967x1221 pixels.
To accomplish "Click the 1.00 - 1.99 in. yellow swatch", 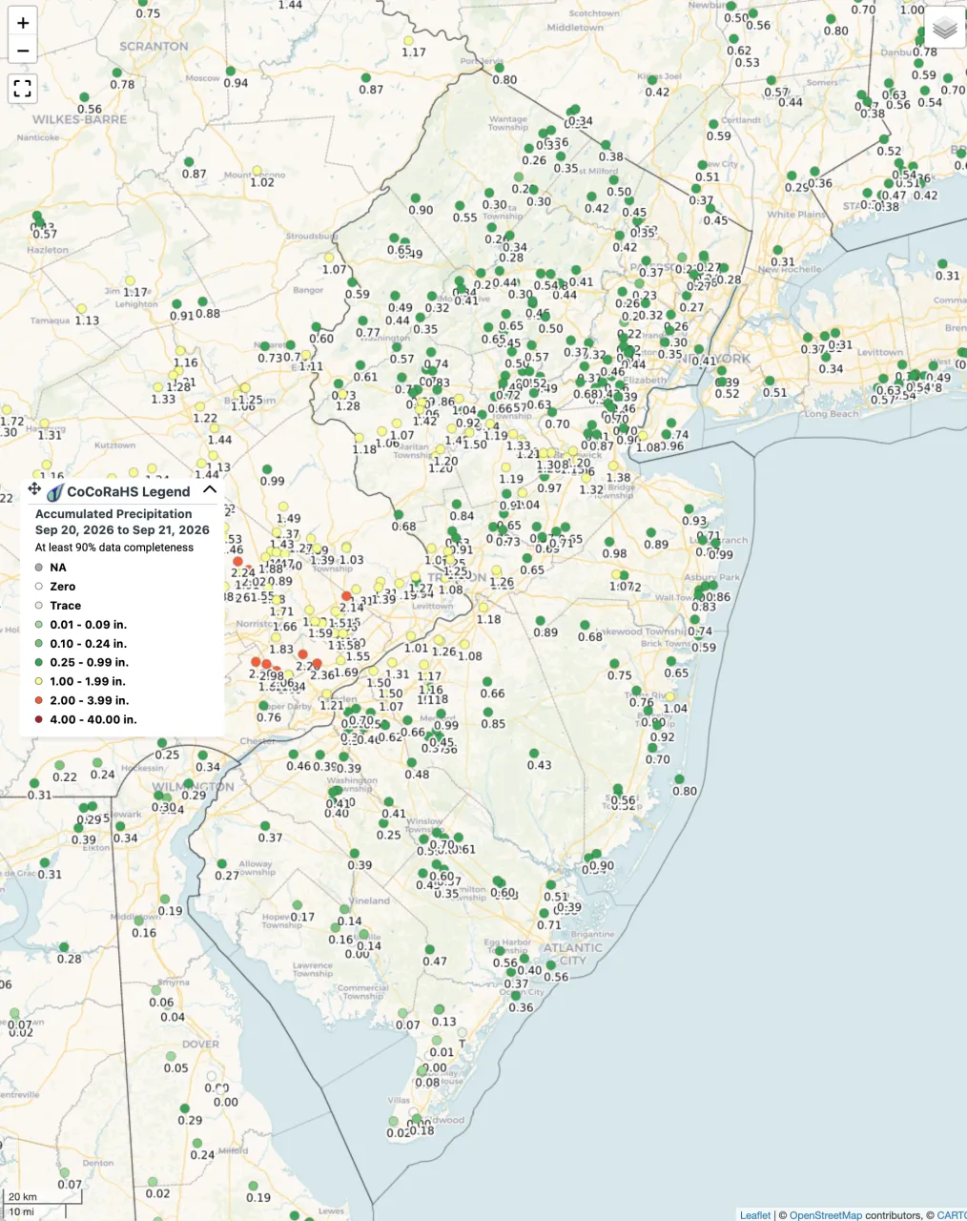I will point(39,682).
